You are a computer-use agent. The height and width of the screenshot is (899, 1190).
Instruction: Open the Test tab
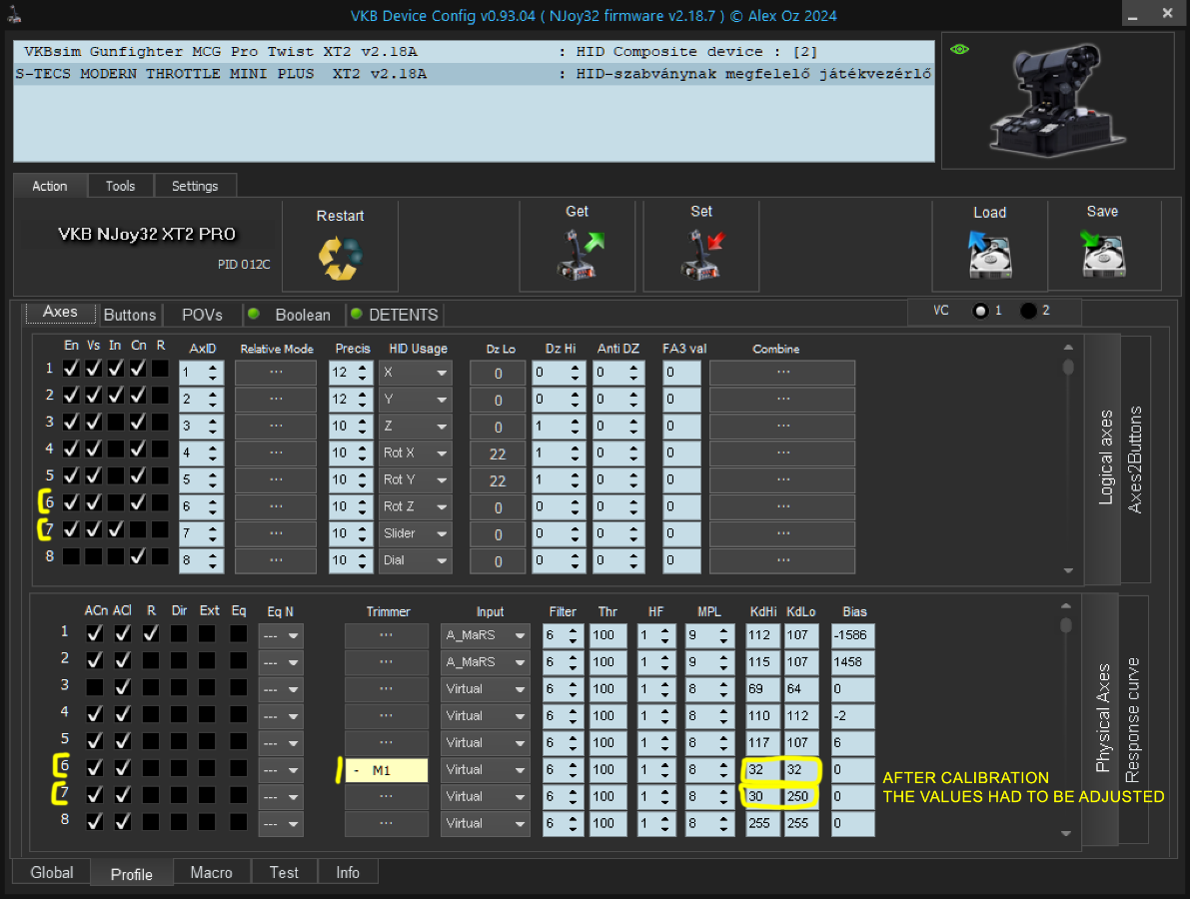point(284,872)
